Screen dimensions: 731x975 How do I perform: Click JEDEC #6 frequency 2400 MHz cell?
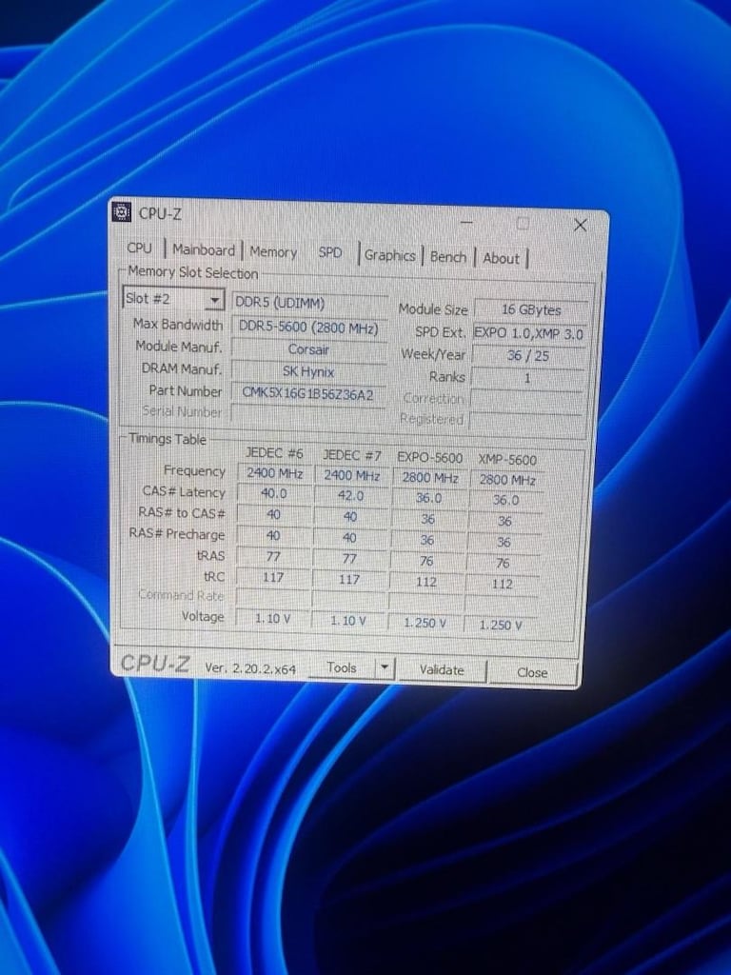[274, 473]
